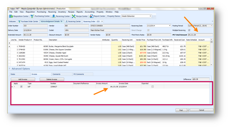The height and width of the screenshot is (128, 229).
Task: Click invoice amount $4,131.58 cell
Action: (107, 87)
